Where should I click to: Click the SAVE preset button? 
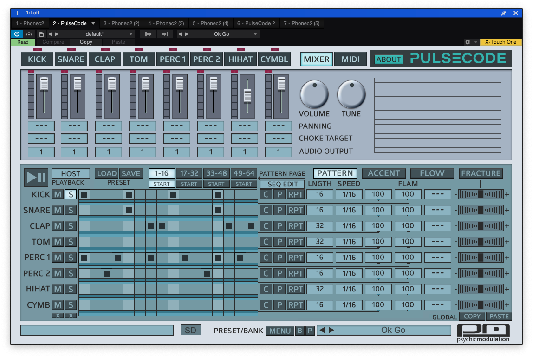click(x=131, y=173)
